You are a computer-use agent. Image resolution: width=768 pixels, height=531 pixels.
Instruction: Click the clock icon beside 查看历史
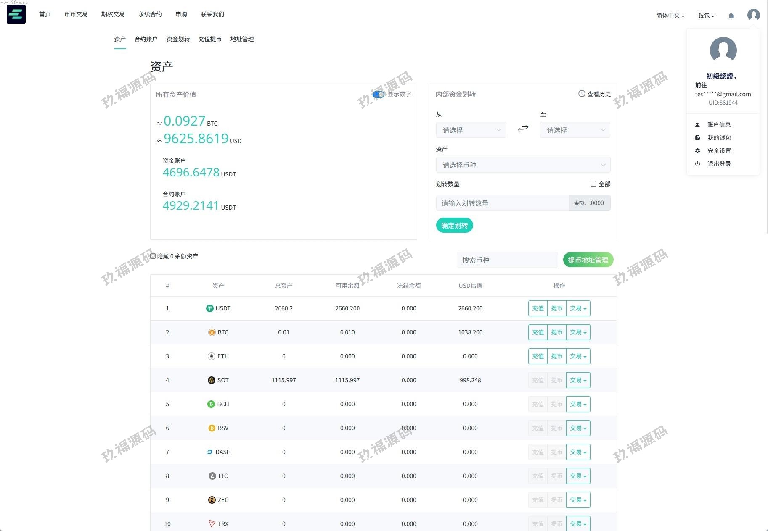(582, 94)
